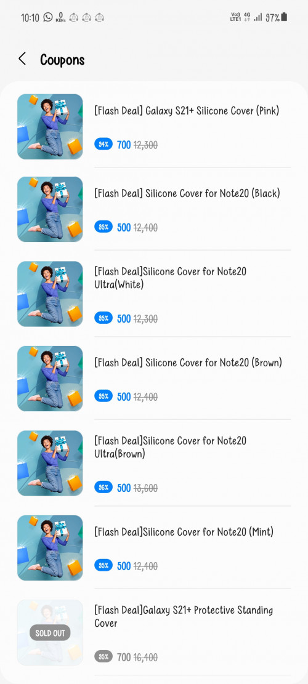308x684 pixels.
Task: Select [Flash Deal] Silicone Cover for Note20 (Brown)
Action: point(188,363)
